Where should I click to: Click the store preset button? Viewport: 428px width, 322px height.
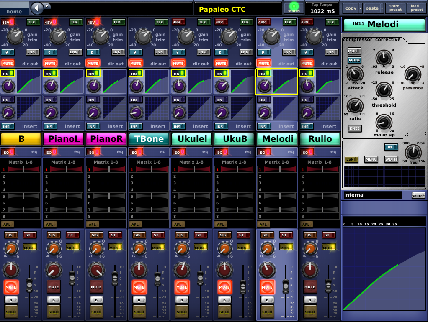coord(394,8)
